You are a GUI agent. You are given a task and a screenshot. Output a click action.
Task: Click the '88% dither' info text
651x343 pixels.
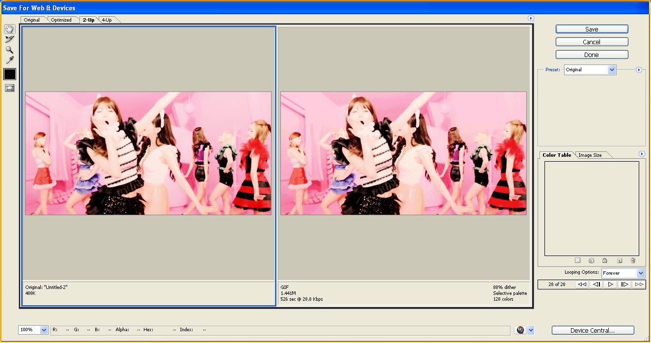click(504, 287)
